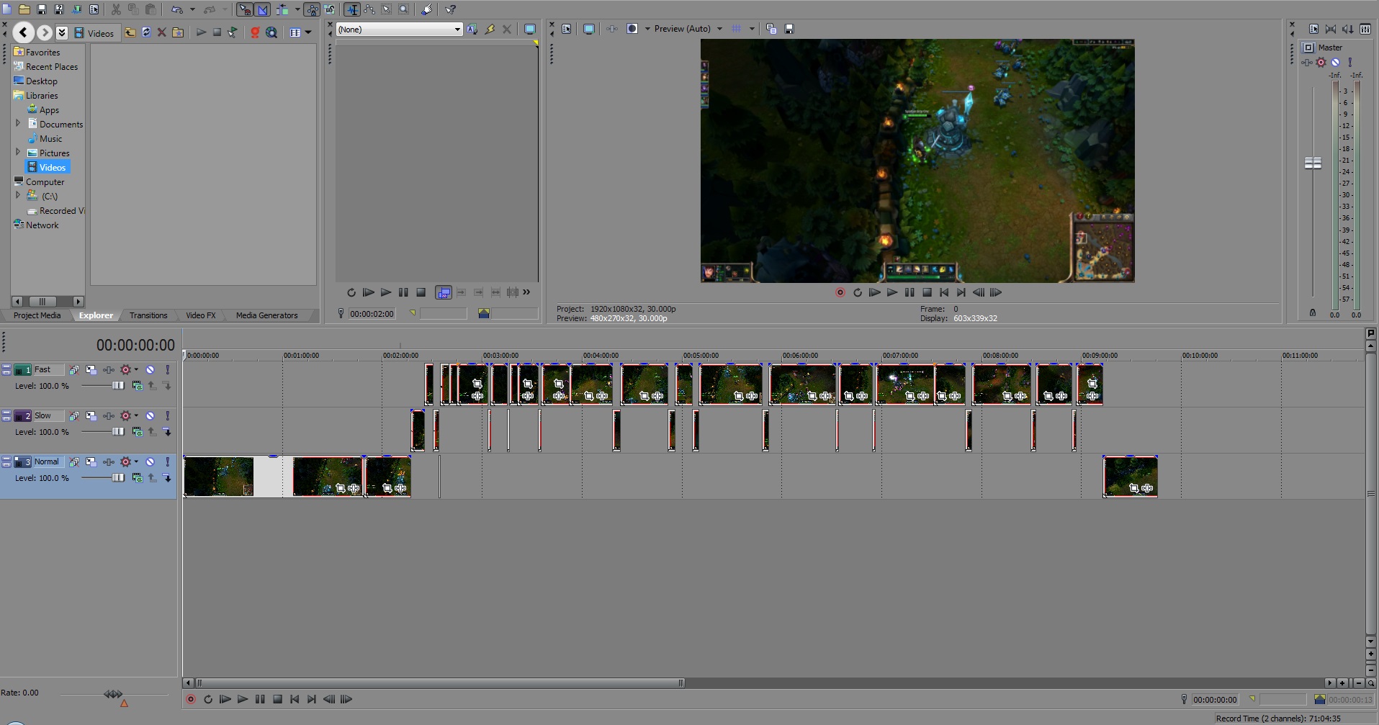The image size is (1379, 725).
Task: Open the (None) preset dropdown in Trimmer
Action: pyautogui.click(x=457, y=30)
